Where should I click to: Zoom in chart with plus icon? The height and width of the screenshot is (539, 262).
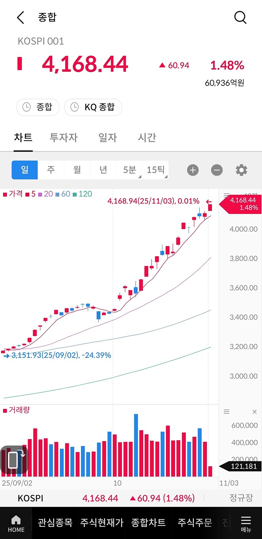pyautogui.click(x=193, y=170)
